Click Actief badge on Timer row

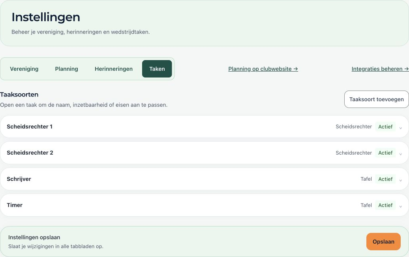click(385, 205)
